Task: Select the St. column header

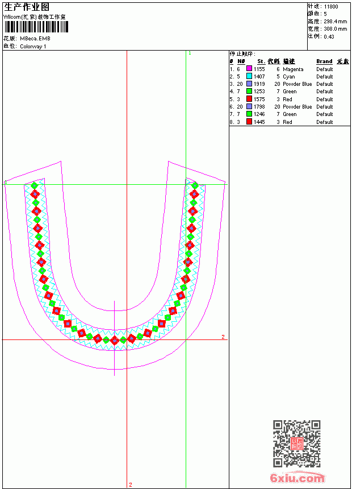Action: [261, 61]
